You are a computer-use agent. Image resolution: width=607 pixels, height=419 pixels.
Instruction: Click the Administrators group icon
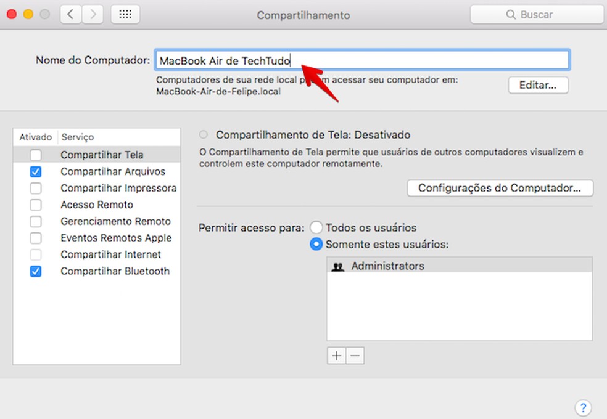pos(338,266)
